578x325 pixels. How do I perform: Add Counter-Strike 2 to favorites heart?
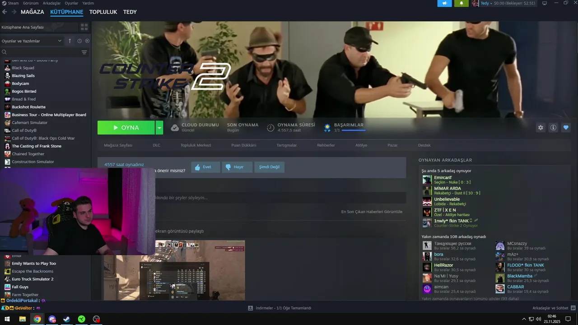coord(566,128)
